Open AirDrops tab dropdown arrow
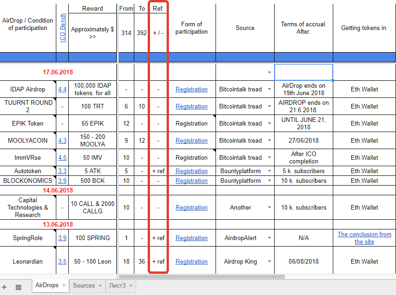396x295 pixels. pos(64,285)
